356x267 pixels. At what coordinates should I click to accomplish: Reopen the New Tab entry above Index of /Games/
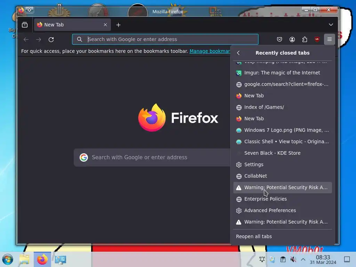coord(282,96)
